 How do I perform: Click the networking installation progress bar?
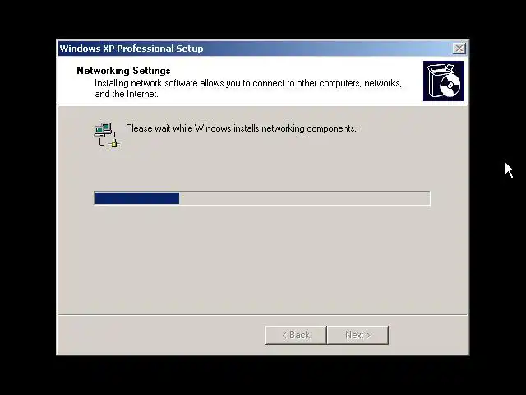click(x=262, y=198)
